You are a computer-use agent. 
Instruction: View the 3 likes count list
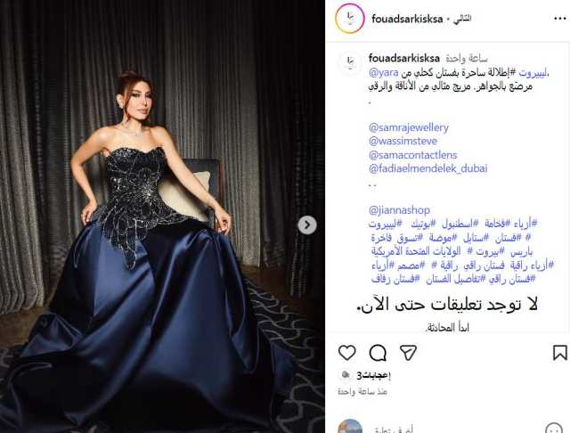click(373, 376)
